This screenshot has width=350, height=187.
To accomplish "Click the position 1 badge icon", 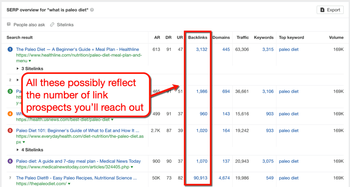I will pyautogui.click(x=10, y=49).
